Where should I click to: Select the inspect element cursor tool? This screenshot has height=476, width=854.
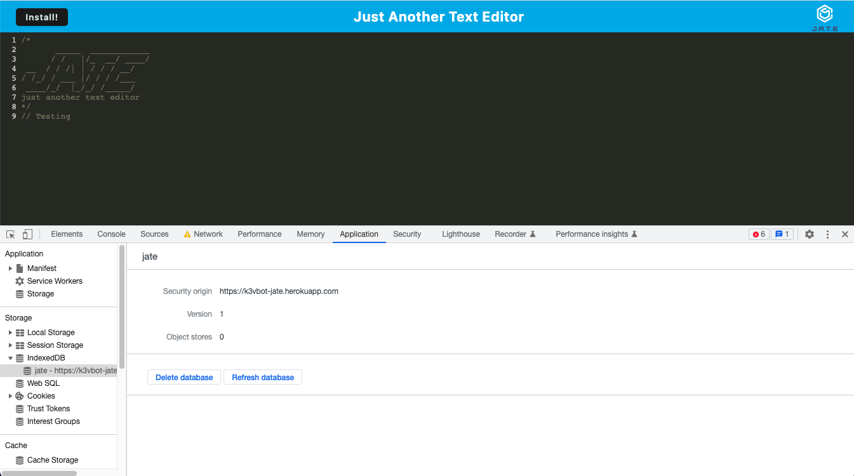[x=10, y=234]
